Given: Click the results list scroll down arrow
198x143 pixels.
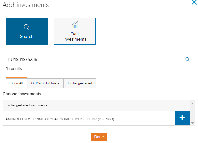Looking at the screenshot, I should [192, 123].
